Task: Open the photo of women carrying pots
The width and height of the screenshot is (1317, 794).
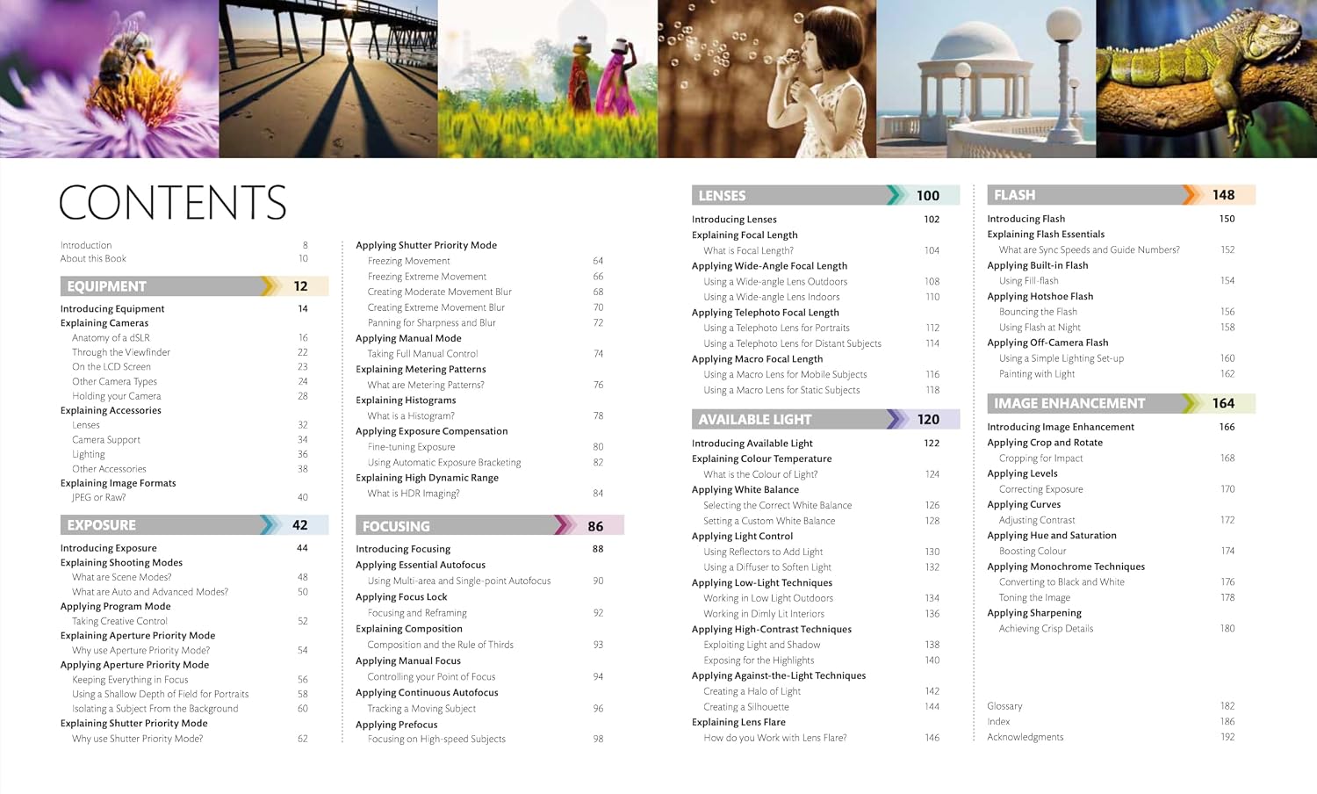Action: 548,79
